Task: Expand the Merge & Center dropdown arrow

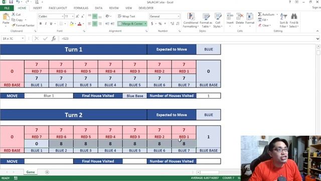Action: (x=145, y=24)
